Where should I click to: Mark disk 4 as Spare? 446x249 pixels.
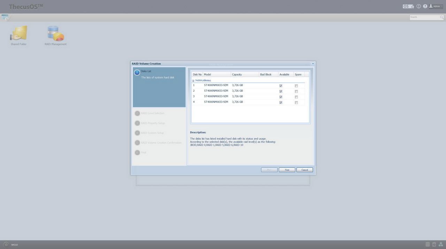tap(297, 102)
